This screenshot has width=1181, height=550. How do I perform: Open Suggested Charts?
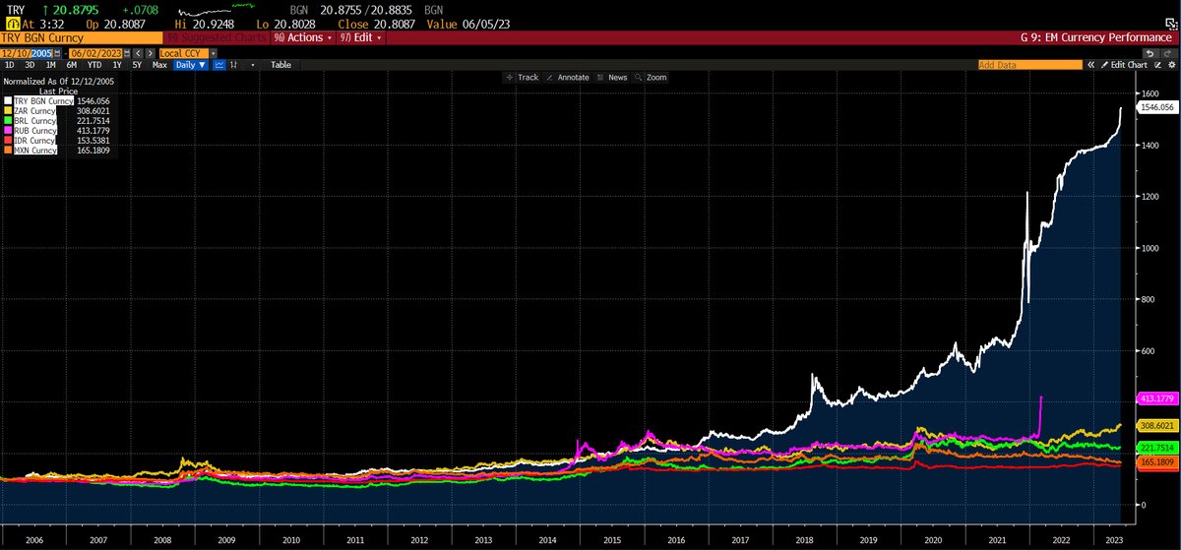tap(217, 37)
